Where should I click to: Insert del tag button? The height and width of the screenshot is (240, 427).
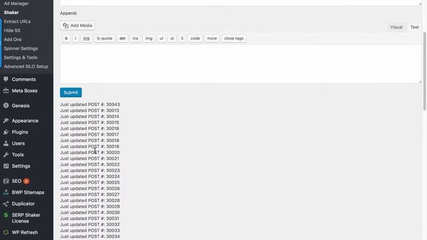point(123,39)
